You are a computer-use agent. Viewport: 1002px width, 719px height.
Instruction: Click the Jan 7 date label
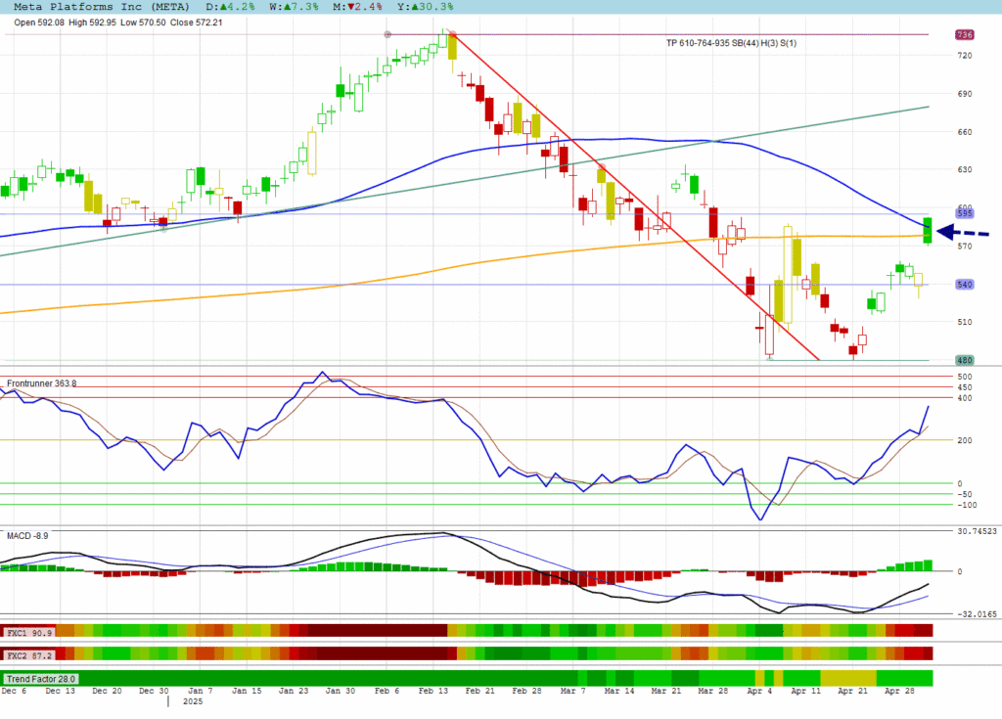(x=200, y=691)
